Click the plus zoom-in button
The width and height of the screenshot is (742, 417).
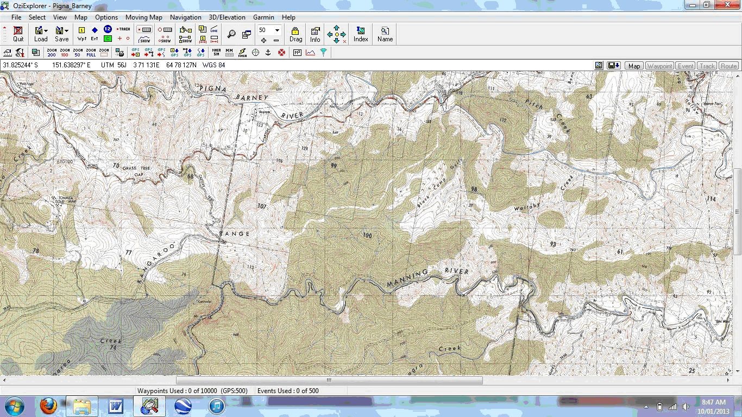tap(263, 40)
